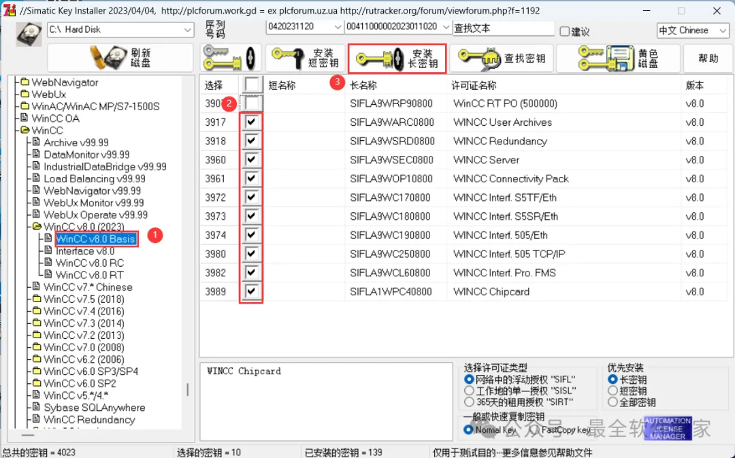Click the install short key button
This screenshot has height=458, width=735.
[305, 58]
